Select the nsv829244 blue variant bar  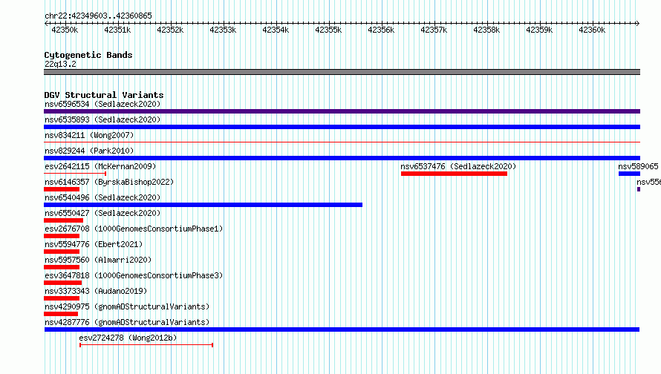(342, 158)
